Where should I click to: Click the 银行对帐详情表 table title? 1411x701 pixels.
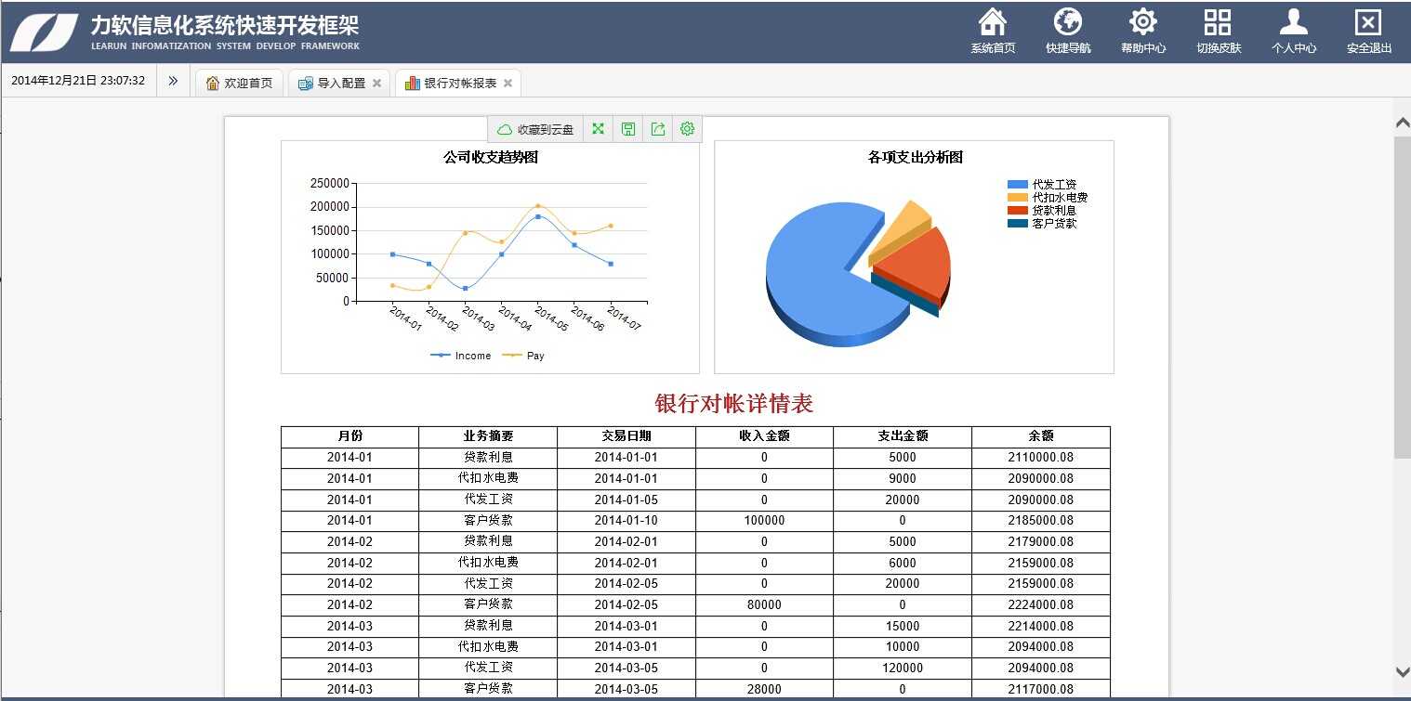734,403
